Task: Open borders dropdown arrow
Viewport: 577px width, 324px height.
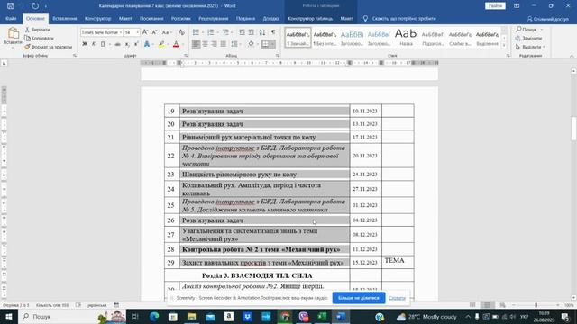Action: pos(272,44)
